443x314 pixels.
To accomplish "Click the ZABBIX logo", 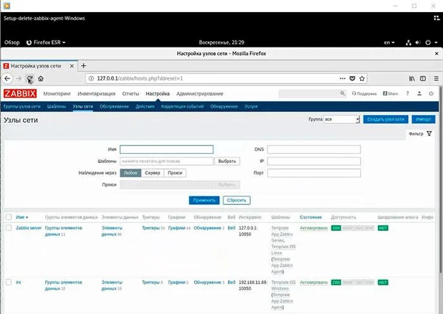I will tap(20, 94).
